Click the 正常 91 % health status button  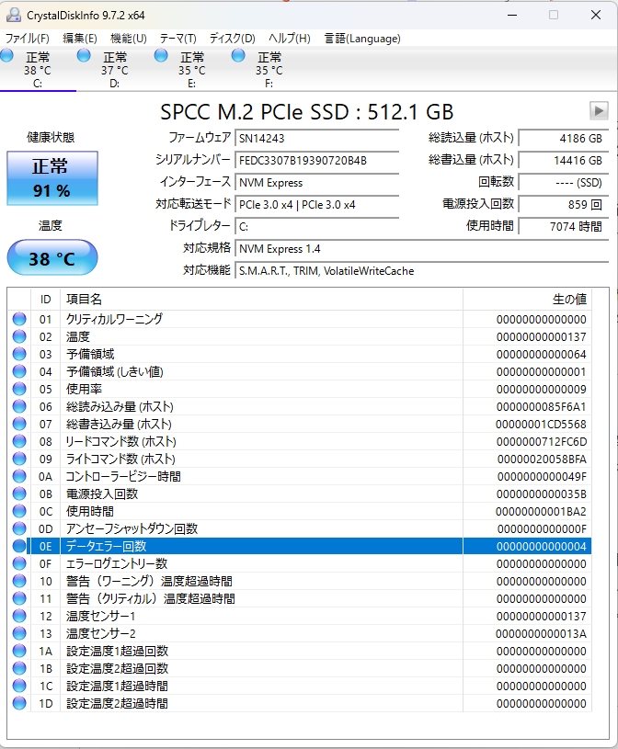click(x=51, y=178)
